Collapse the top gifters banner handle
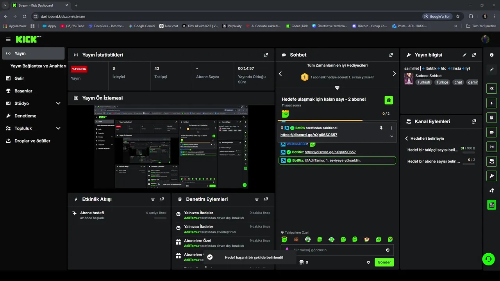Image resolution: width=500 pixels, height=281 pixels. pyautogui.click(x=337, y=88)
